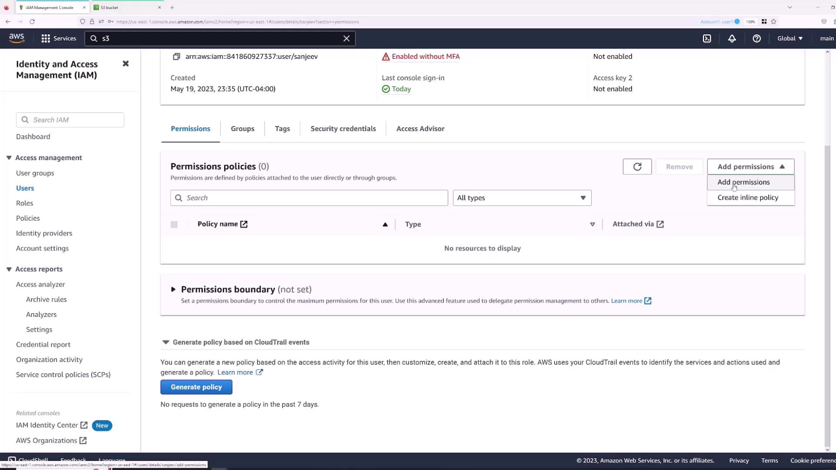
Task: Click the Generate policy button
Action: point(196,387)
